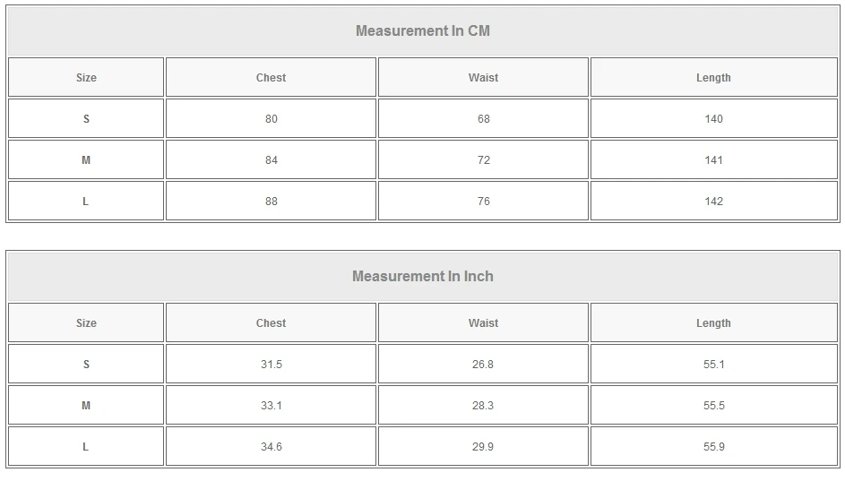This screenshot has height=481, width=845.
Task: Select the waist value 68 cell
Action: (x=483, y=119)
